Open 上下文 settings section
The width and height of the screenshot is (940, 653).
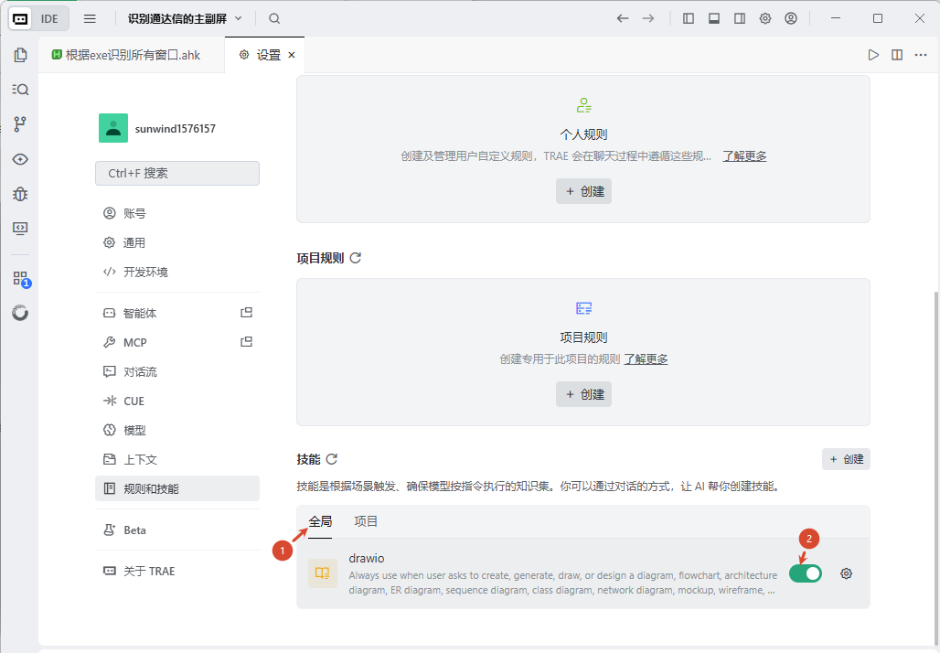[x=177, y=460]
